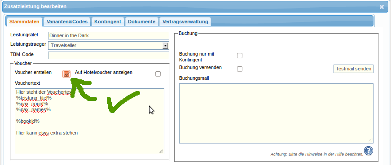Switch to the Varianten&Codes tab
Image resolution: width=391 pixels, height=165 pixels.
tap(67, 22)
